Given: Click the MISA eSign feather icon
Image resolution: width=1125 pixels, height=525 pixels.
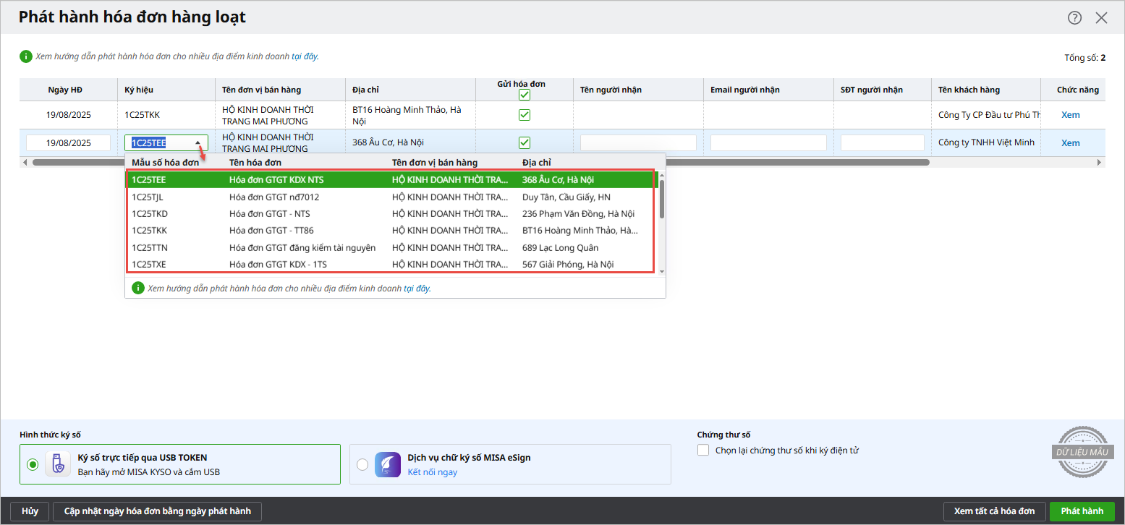Looking at the screenshot, I should coord(387,464).
